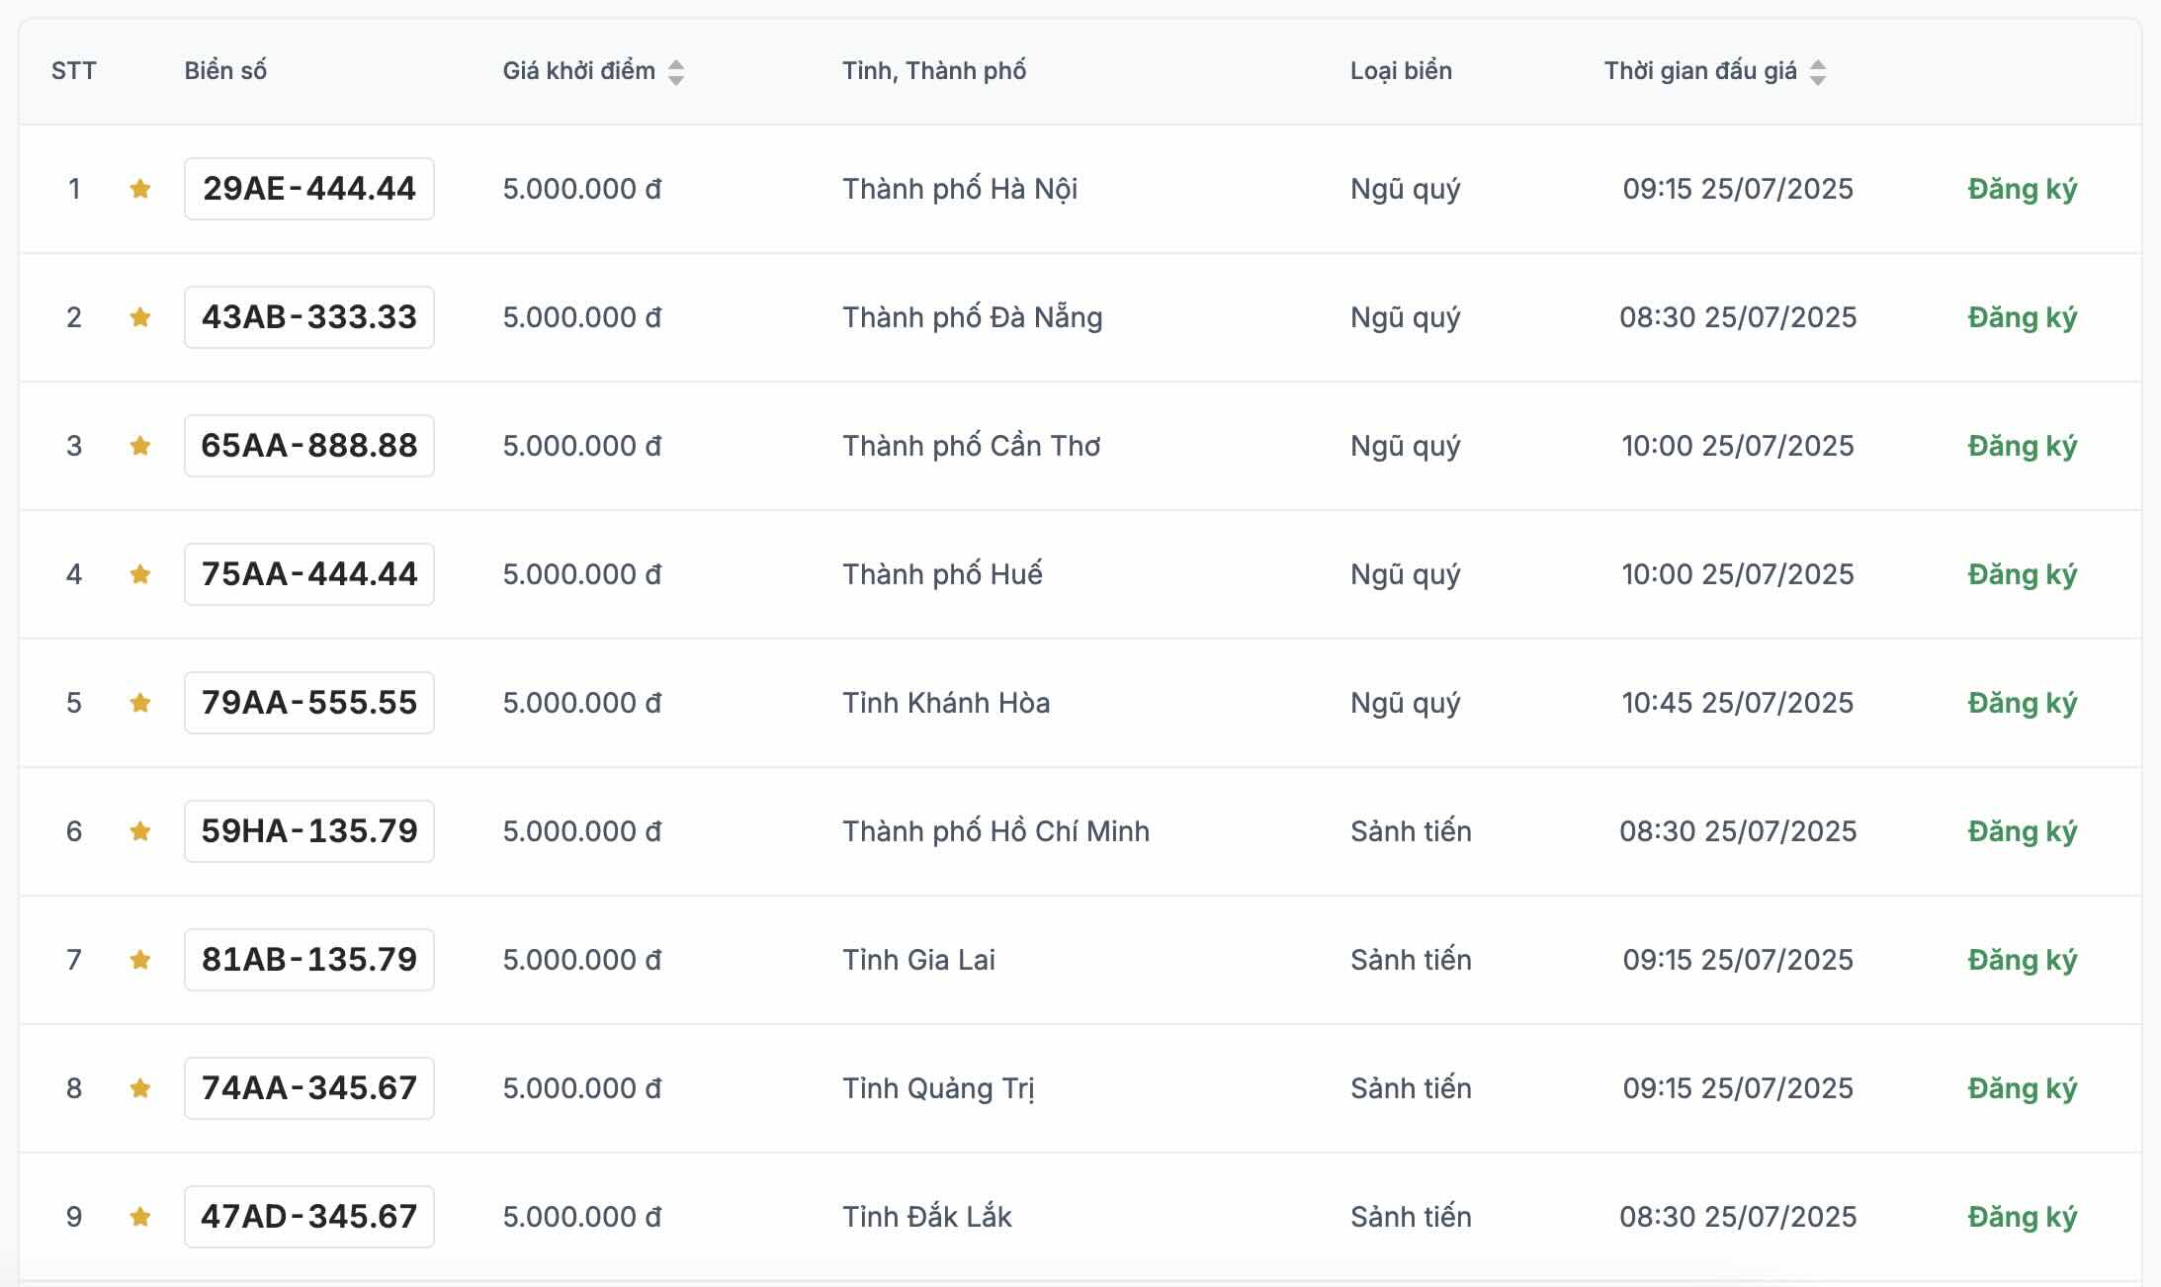The height and width of the screenshot is (1287, 2161).
Task: Open plate number 65AA-888.88 badge
Action: pos(309,446)
